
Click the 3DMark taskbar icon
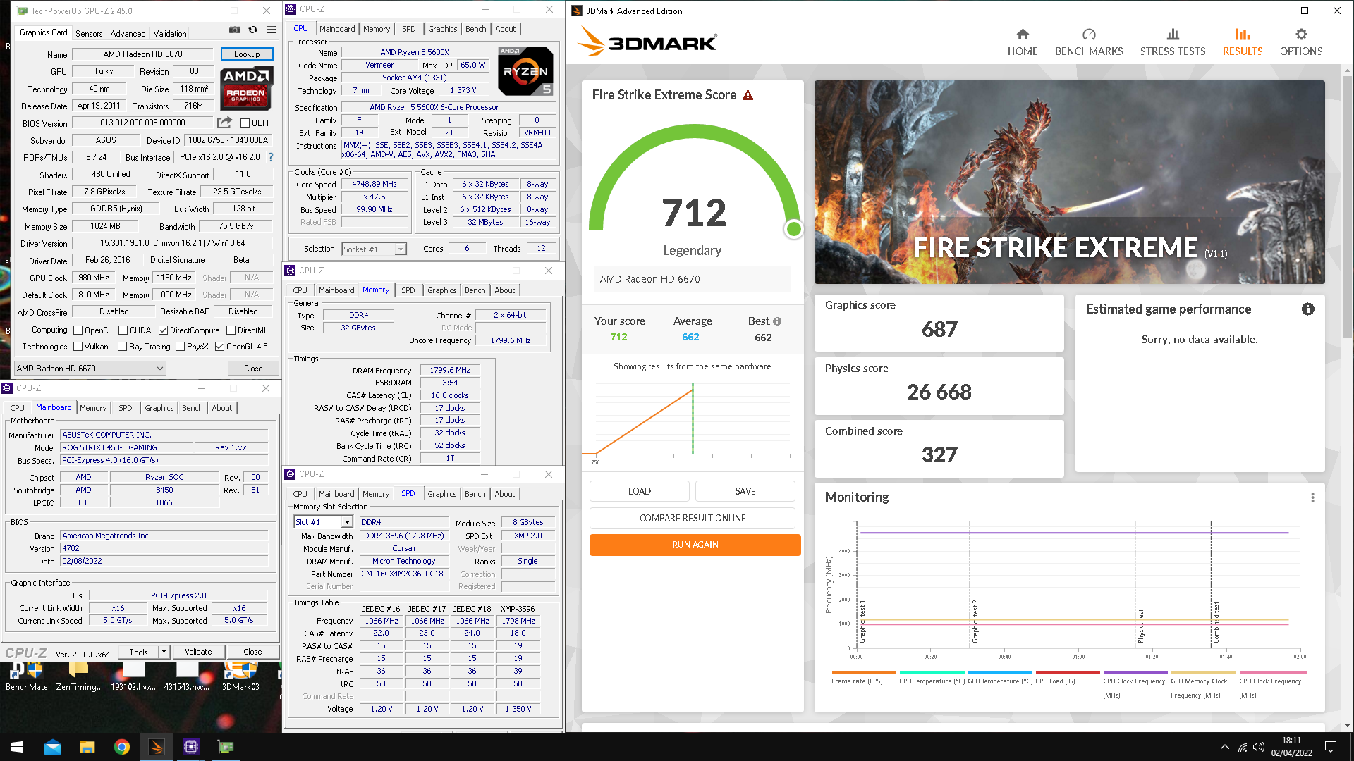click(156, 747)
